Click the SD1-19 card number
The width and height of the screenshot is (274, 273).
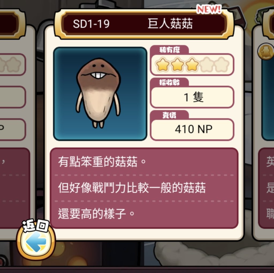click(x=91, y=24)
